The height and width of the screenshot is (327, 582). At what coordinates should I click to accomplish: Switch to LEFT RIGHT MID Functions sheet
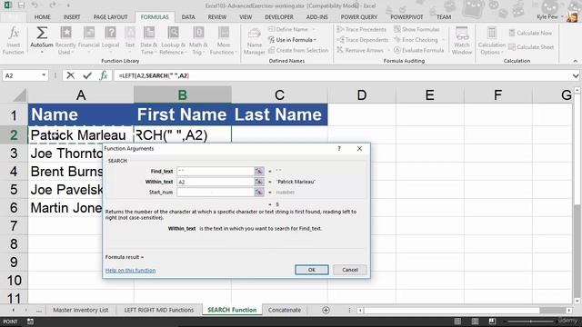click(x=159, y=310)
